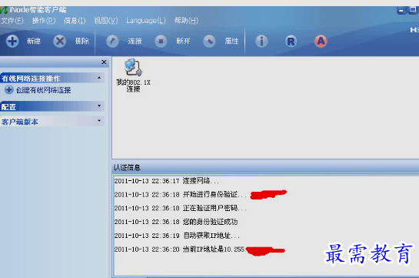Select the log line 当前IP地址是10.255
The image size is (419, 278).
click(179, 250)
